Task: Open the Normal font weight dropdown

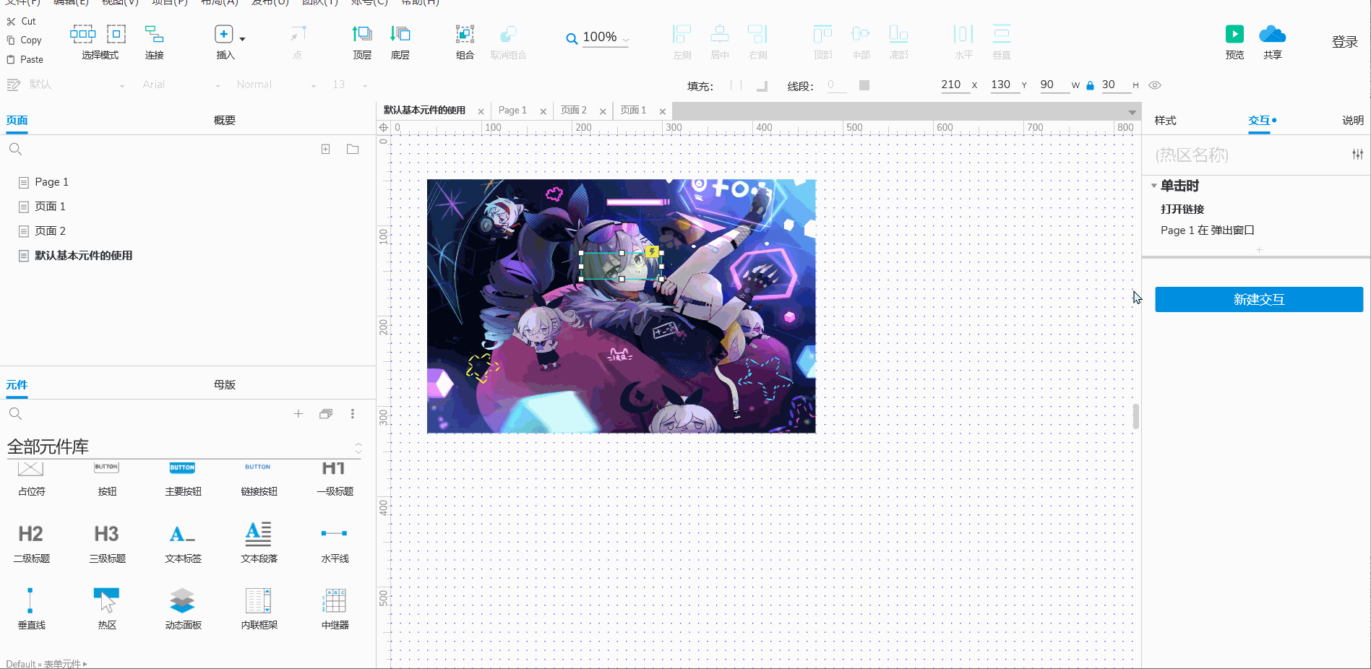Action: pyautogui.click(x=314, y=86)
